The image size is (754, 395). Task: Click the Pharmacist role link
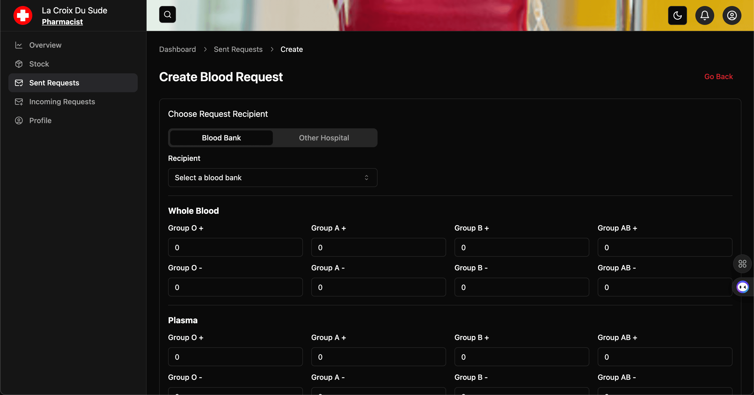click(62, 22)
